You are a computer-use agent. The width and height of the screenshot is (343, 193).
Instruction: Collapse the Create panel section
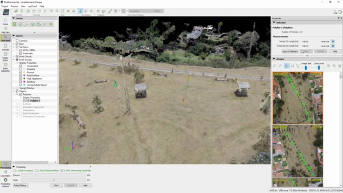coord(13,18)
